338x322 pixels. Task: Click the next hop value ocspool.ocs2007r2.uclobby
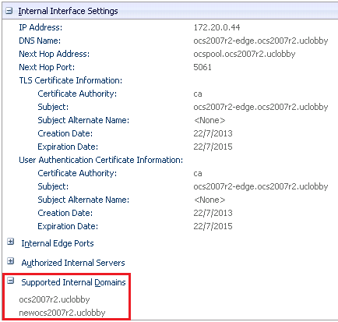245,54
